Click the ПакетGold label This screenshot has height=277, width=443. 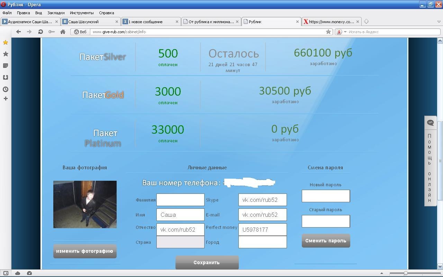[103, 95]
